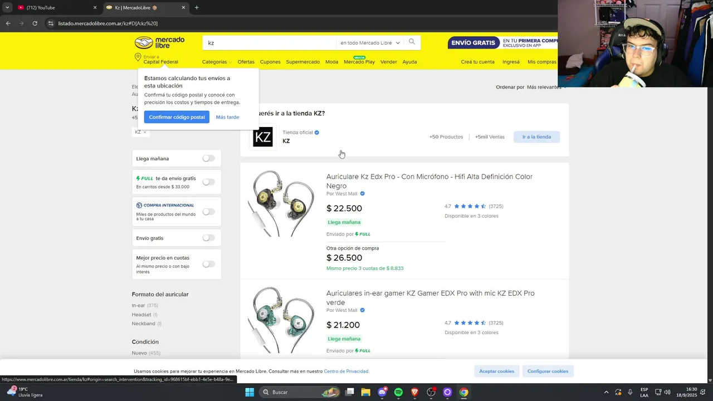Reload the page with the refresh icon

(35, 23)
